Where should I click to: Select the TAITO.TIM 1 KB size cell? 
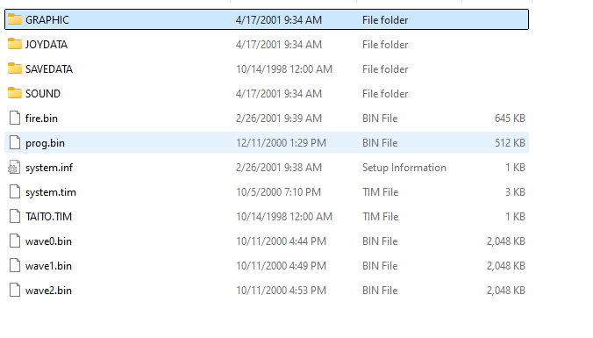coord(515,217)
